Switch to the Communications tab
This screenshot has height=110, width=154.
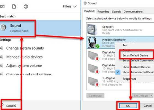coord(133,12)
